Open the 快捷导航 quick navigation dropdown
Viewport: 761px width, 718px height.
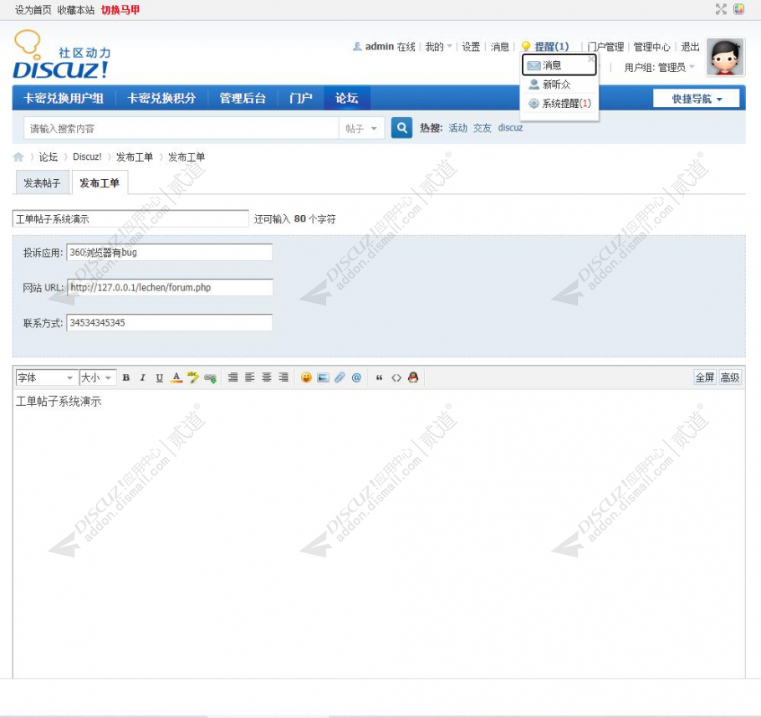697,99
